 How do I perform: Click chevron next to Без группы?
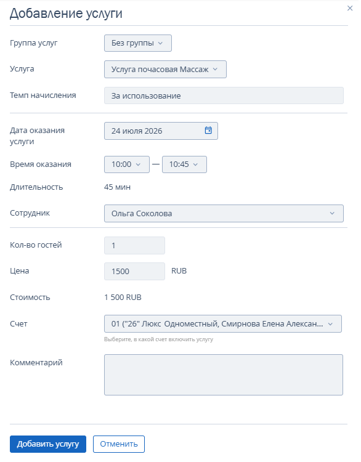point(161,43)
